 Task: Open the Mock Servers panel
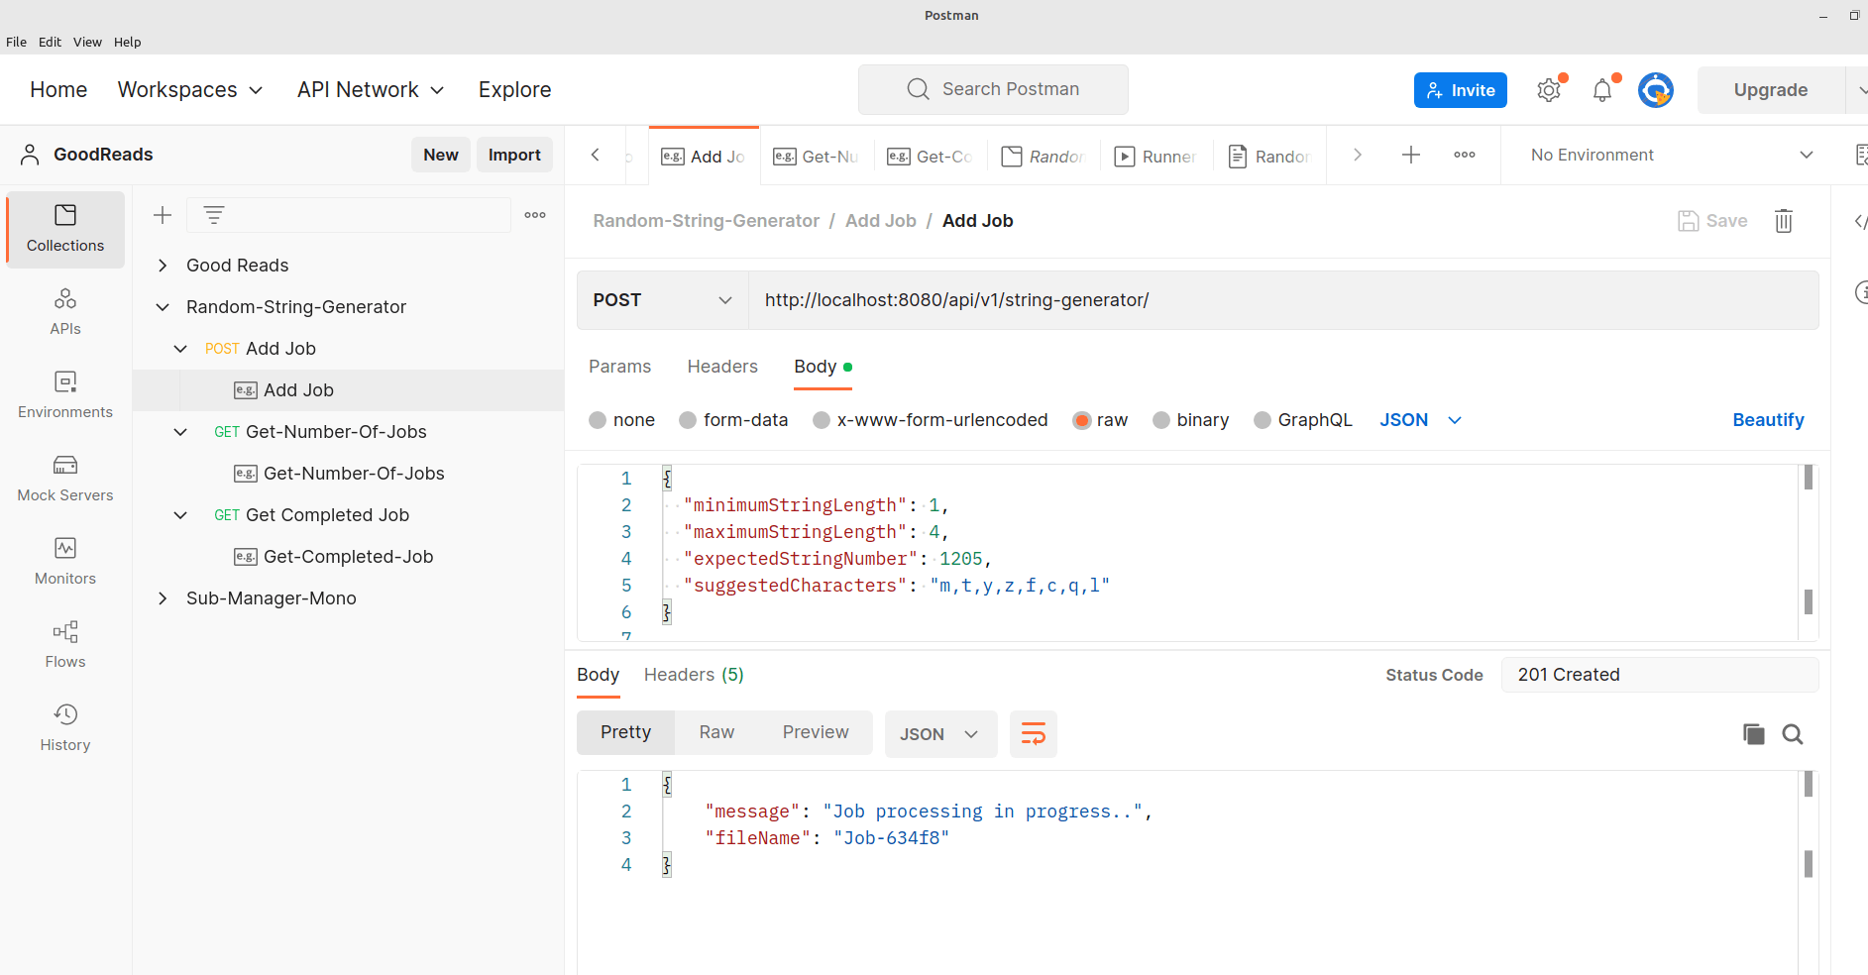[64, 478]
